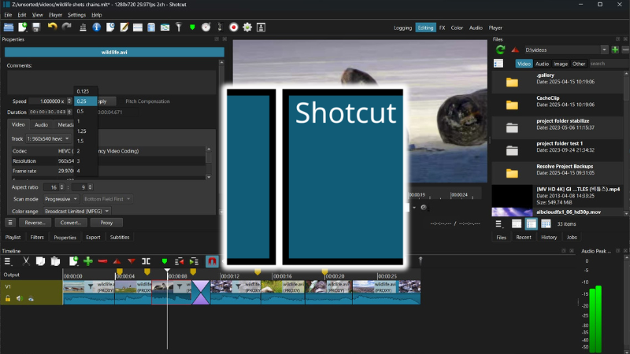Open the Notes pencil icon in toolbar

pyautogui.click(x=124, y=28)
